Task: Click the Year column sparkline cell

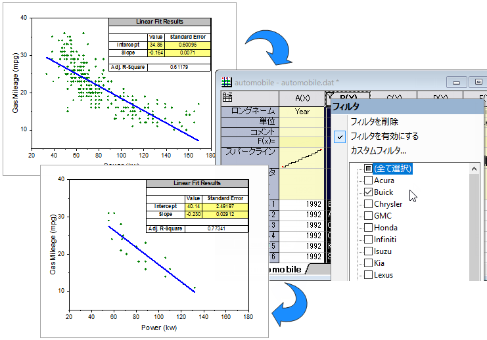Action: coord(302,158)
